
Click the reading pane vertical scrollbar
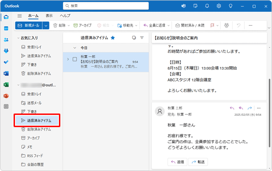coord(269,113)
